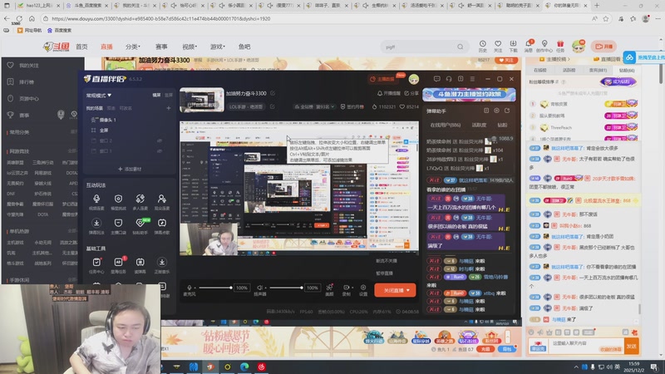665x374 pixels.
Task: Adjust the microphone volume slider
Action: click(215, 288)
